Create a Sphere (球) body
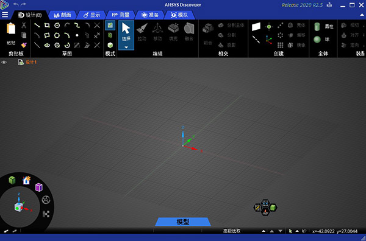Image resolution: width=366 pixels, height=241 pixels. [x=317, y=40]
